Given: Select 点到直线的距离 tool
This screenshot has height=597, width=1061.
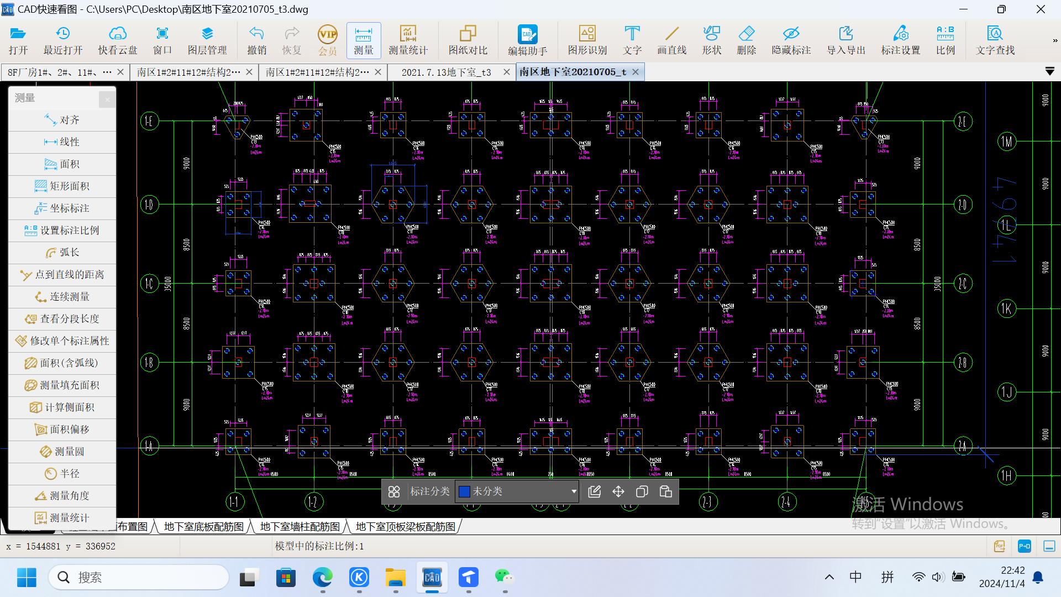Looking at the screenshot, I should click(62, 275).
